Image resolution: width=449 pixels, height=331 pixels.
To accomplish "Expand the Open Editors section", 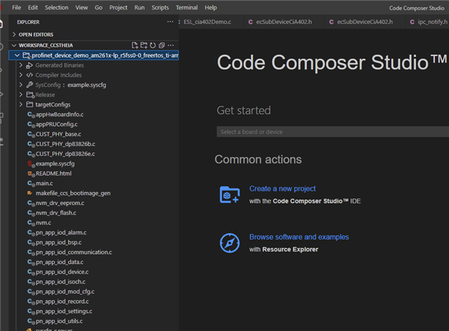I will (15, 34).
